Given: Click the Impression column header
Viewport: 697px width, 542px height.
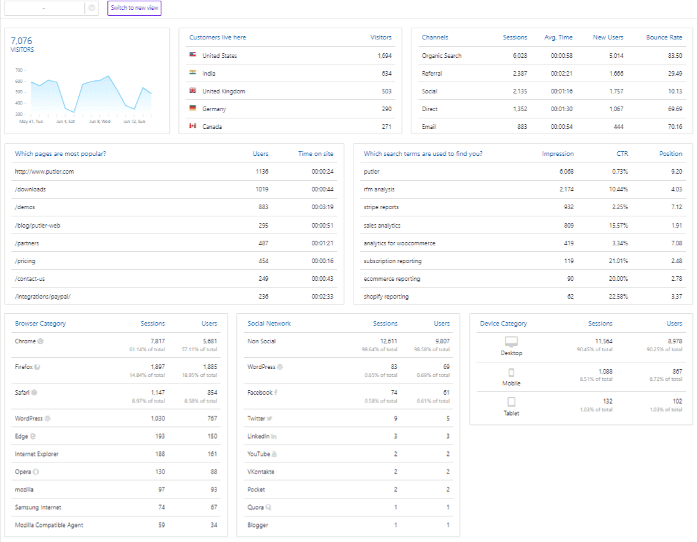Looking at the screenshot, I should [557, 154].
